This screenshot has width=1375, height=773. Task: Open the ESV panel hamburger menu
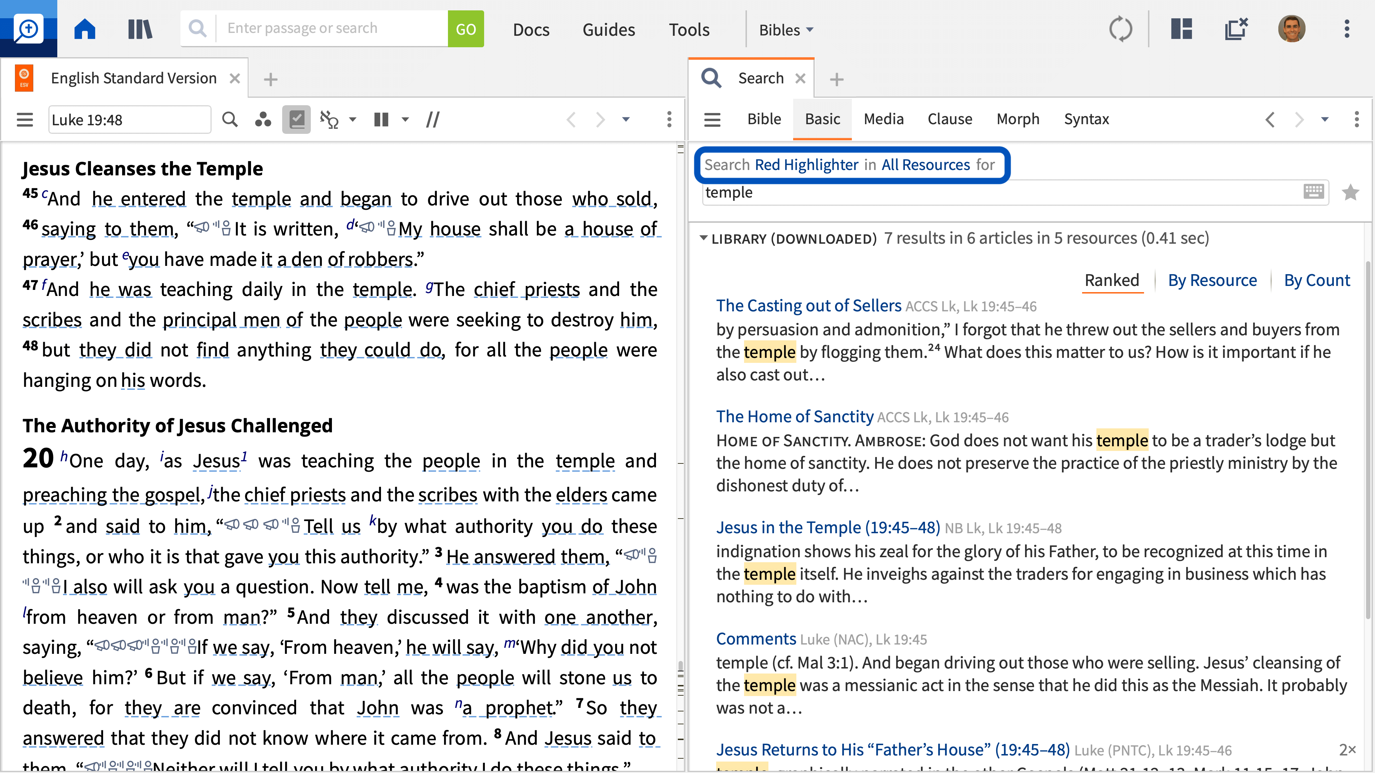click(25, 120)
